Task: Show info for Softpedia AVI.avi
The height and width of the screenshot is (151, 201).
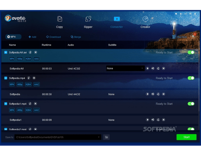Action: (30, 52)
